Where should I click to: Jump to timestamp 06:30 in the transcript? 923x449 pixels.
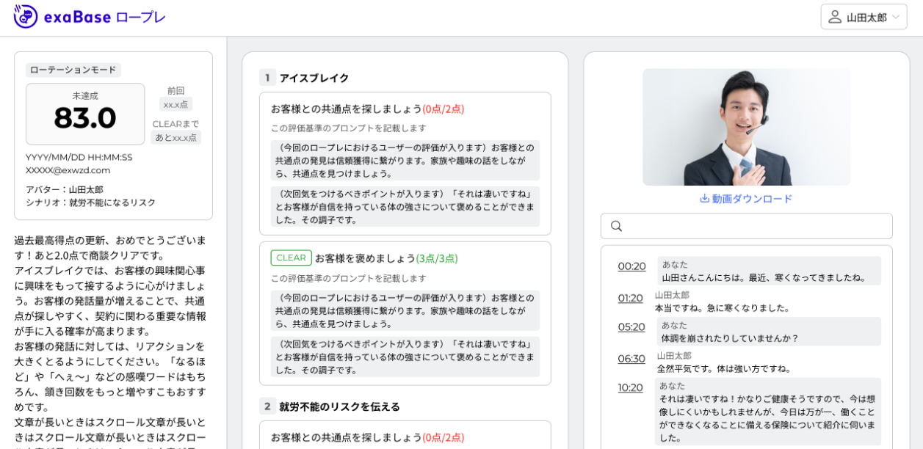point(631,359)
